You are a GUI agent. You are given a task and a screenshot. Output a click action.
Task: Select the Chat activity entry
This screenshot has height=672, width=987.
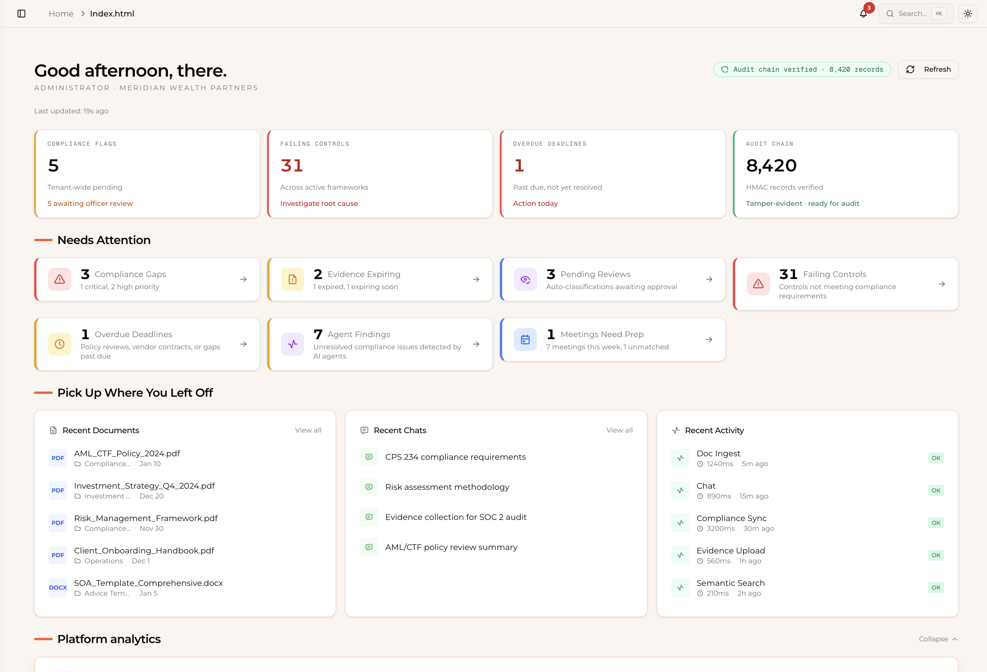807,490
